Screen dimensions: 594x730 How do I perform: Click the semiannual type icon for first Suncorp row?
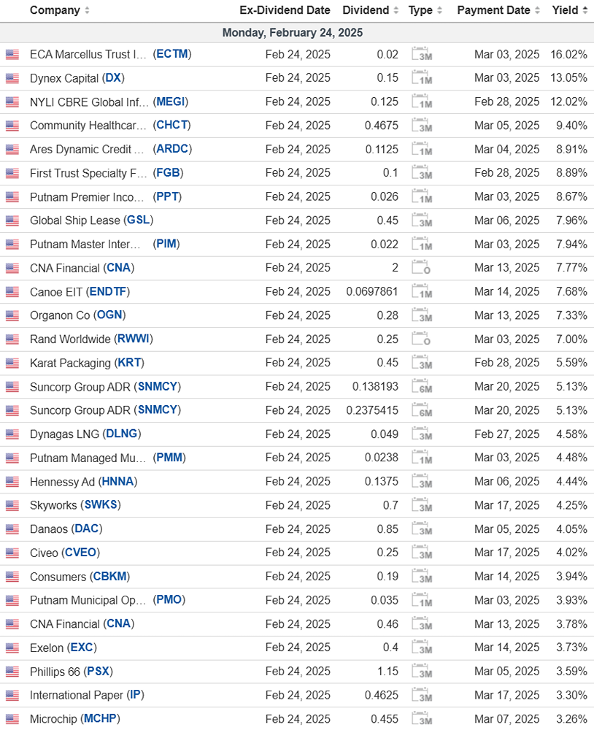(x=421, y=387)
